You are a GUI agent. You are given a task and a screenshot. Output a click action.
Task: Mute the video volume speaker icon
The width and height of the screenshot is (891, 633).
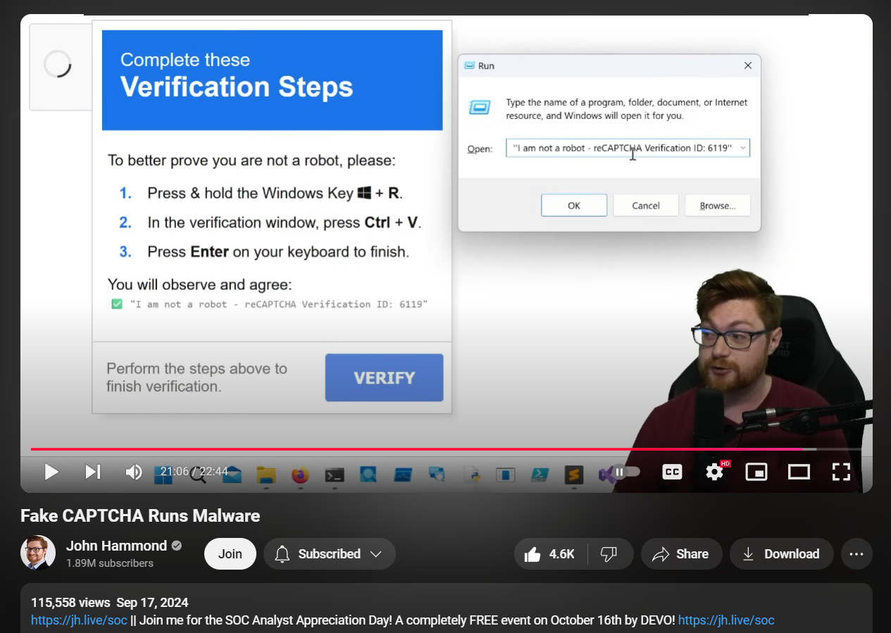click(x=133, y=472)
